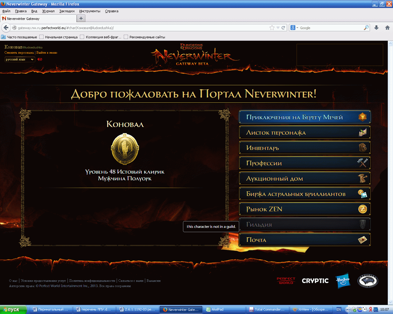This screenshot has width=393, height=314.
Task: Click the ZEN market coin icon
Action: pos(363,209)
